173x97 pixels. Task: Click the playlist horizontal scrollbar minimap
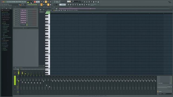77,9
